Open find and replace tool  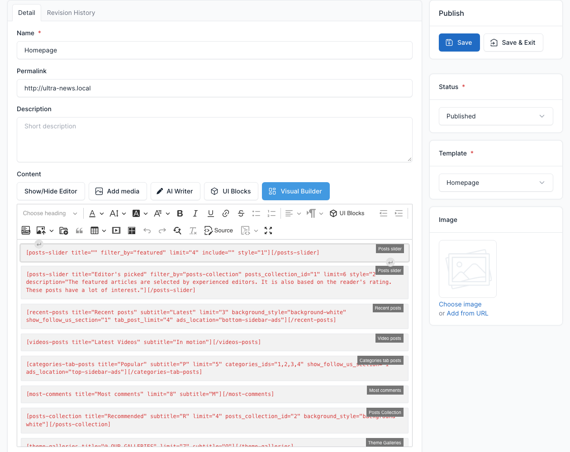177,231
